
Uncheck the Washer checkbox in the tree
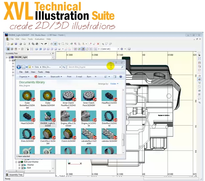tap(22, 165)
